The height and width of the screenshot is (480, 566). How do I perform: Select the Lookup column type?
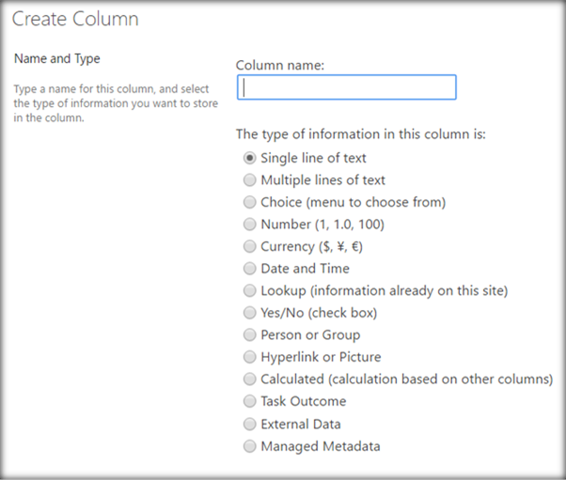[x=249, y=291]
